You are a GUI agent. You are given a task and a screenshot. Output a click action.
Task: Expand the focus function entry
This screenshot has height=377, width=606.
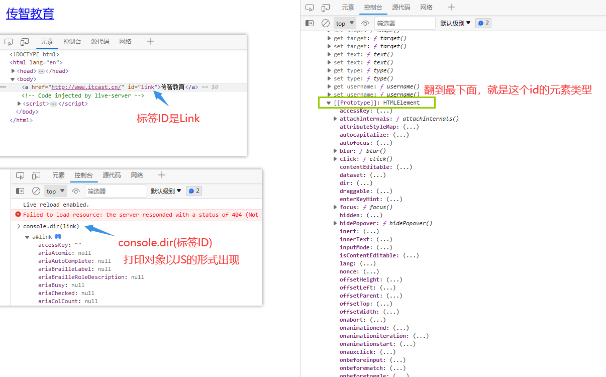(335, 207)
